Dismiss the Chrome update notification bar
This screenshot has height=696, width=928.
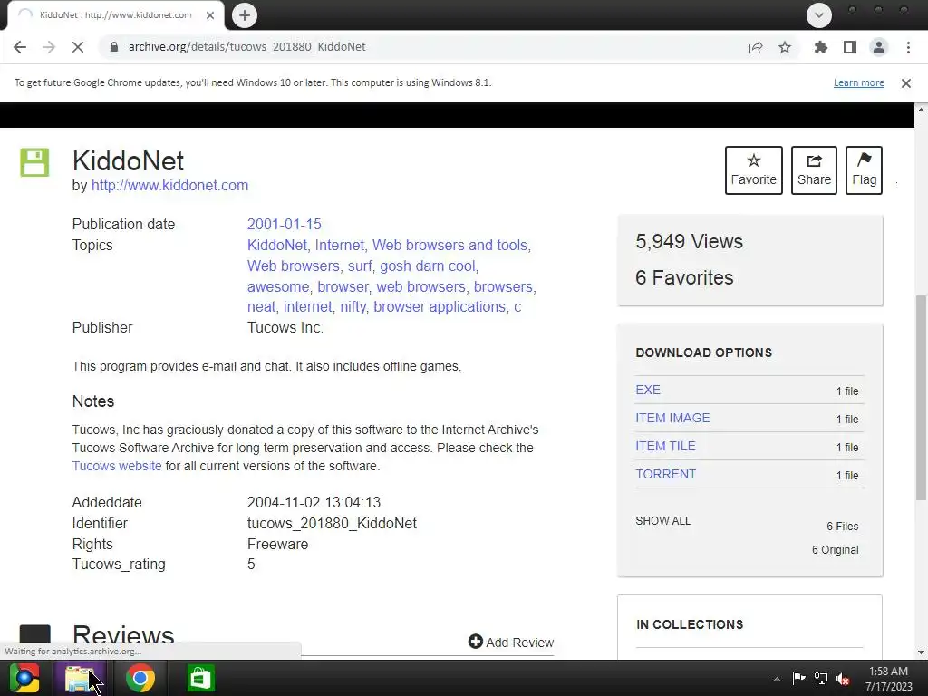pyautogui.click(x=906, y=83)
